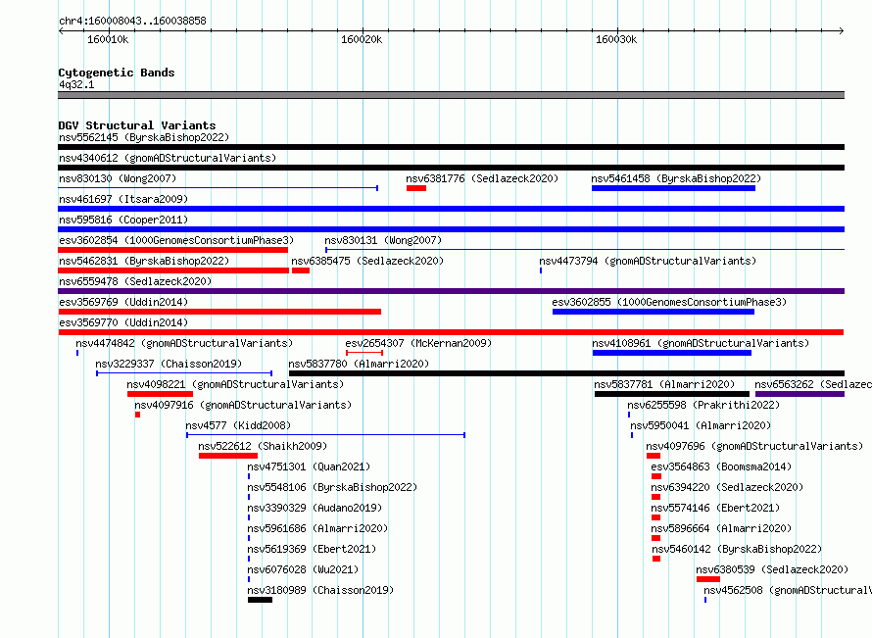Viewport: 872px width, 638px height.
Task: Click nsv5837781 (Almarri2020) label
Action: [x=664, y=384]
